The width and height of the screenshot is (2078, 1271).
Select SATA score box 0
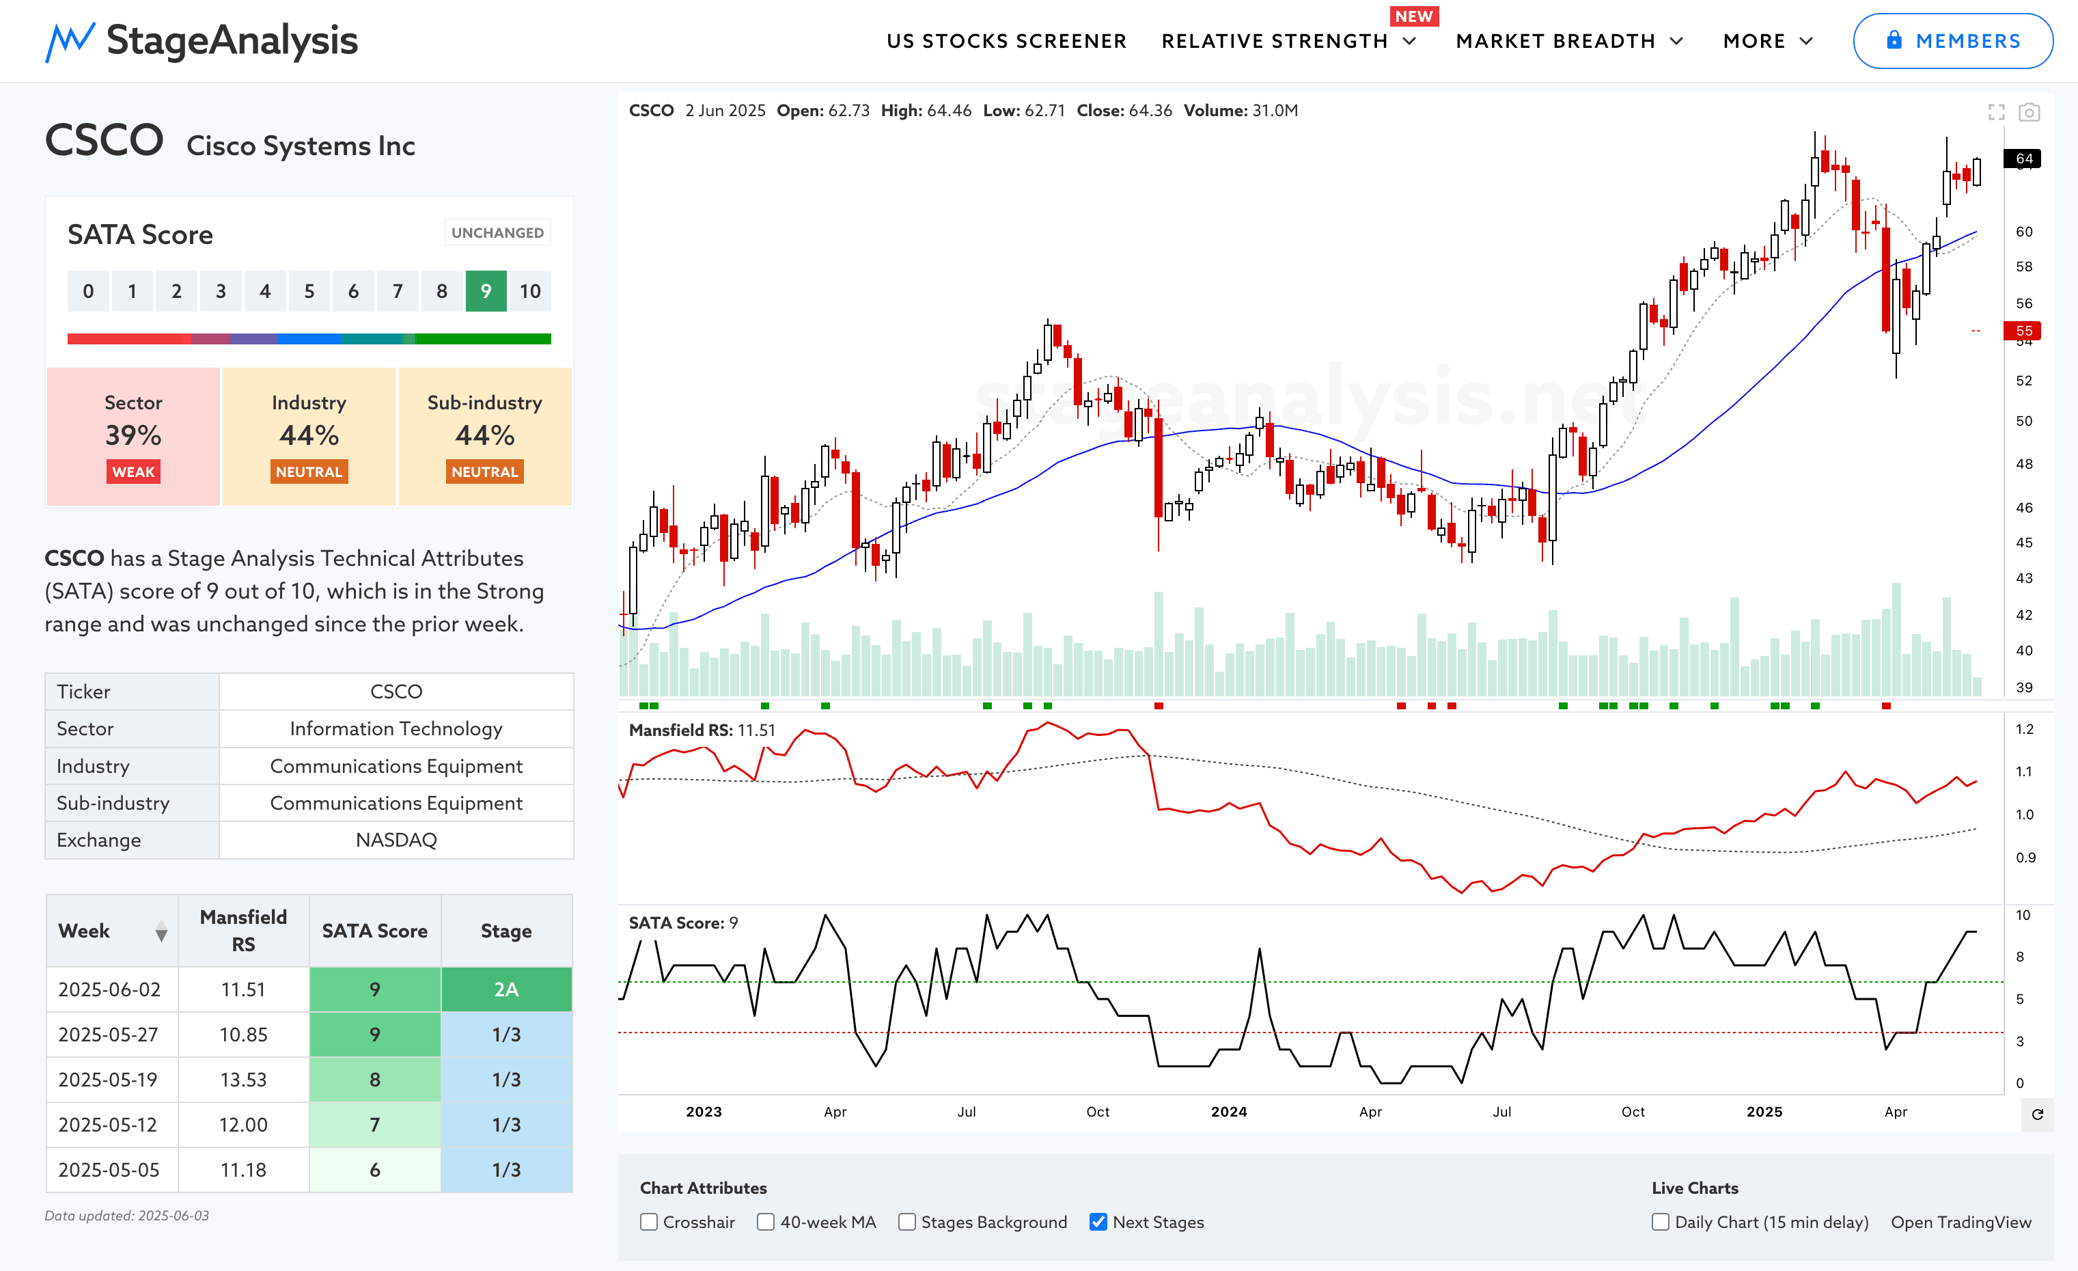[89, 291]
